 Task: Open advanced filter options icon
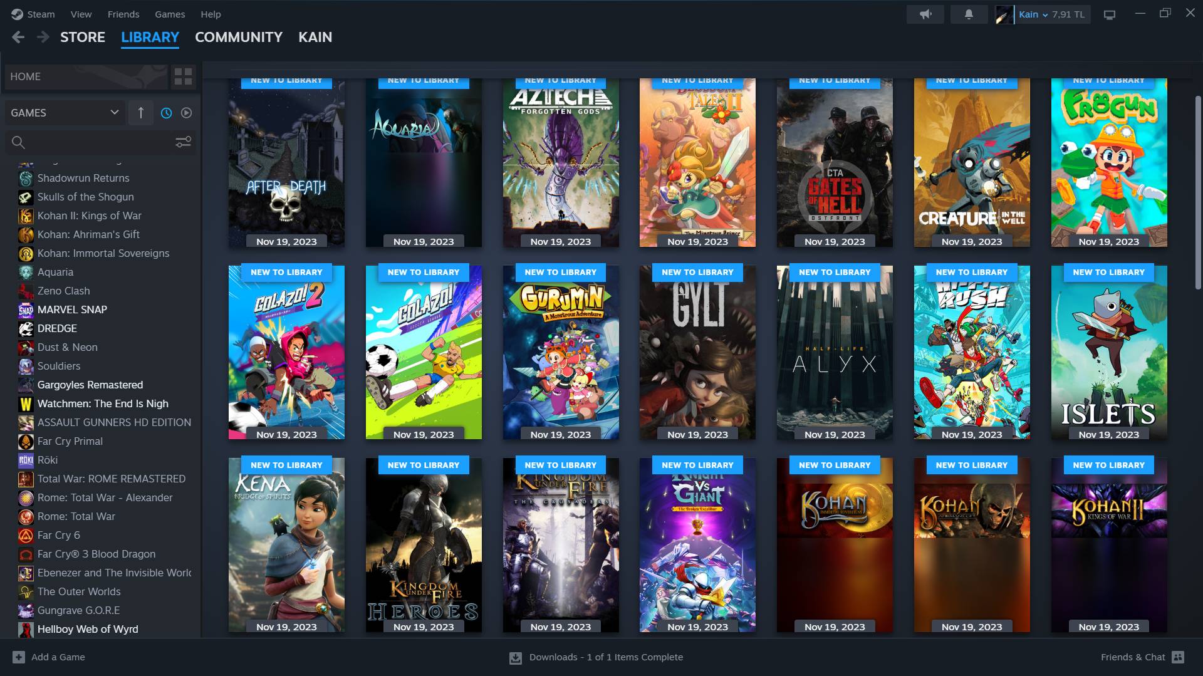(183, 142)
